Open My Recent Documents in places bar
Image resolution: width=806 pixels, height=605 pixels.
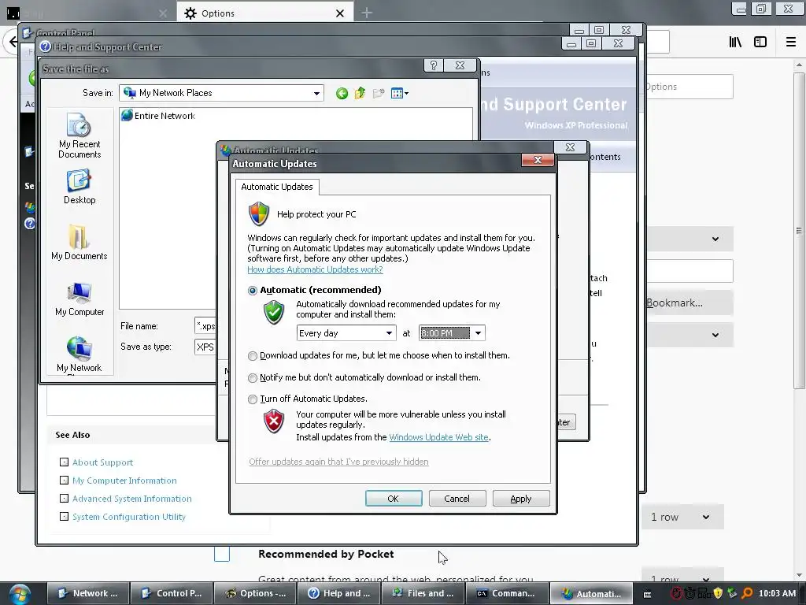(x=79, y=135)
